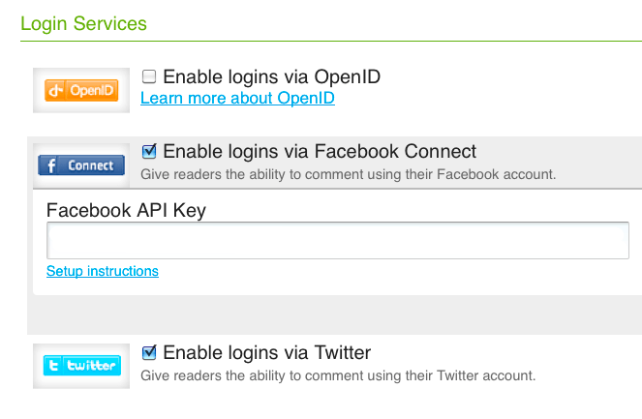Click the Facebook Connect logo badge

click(x=81, y=165)
